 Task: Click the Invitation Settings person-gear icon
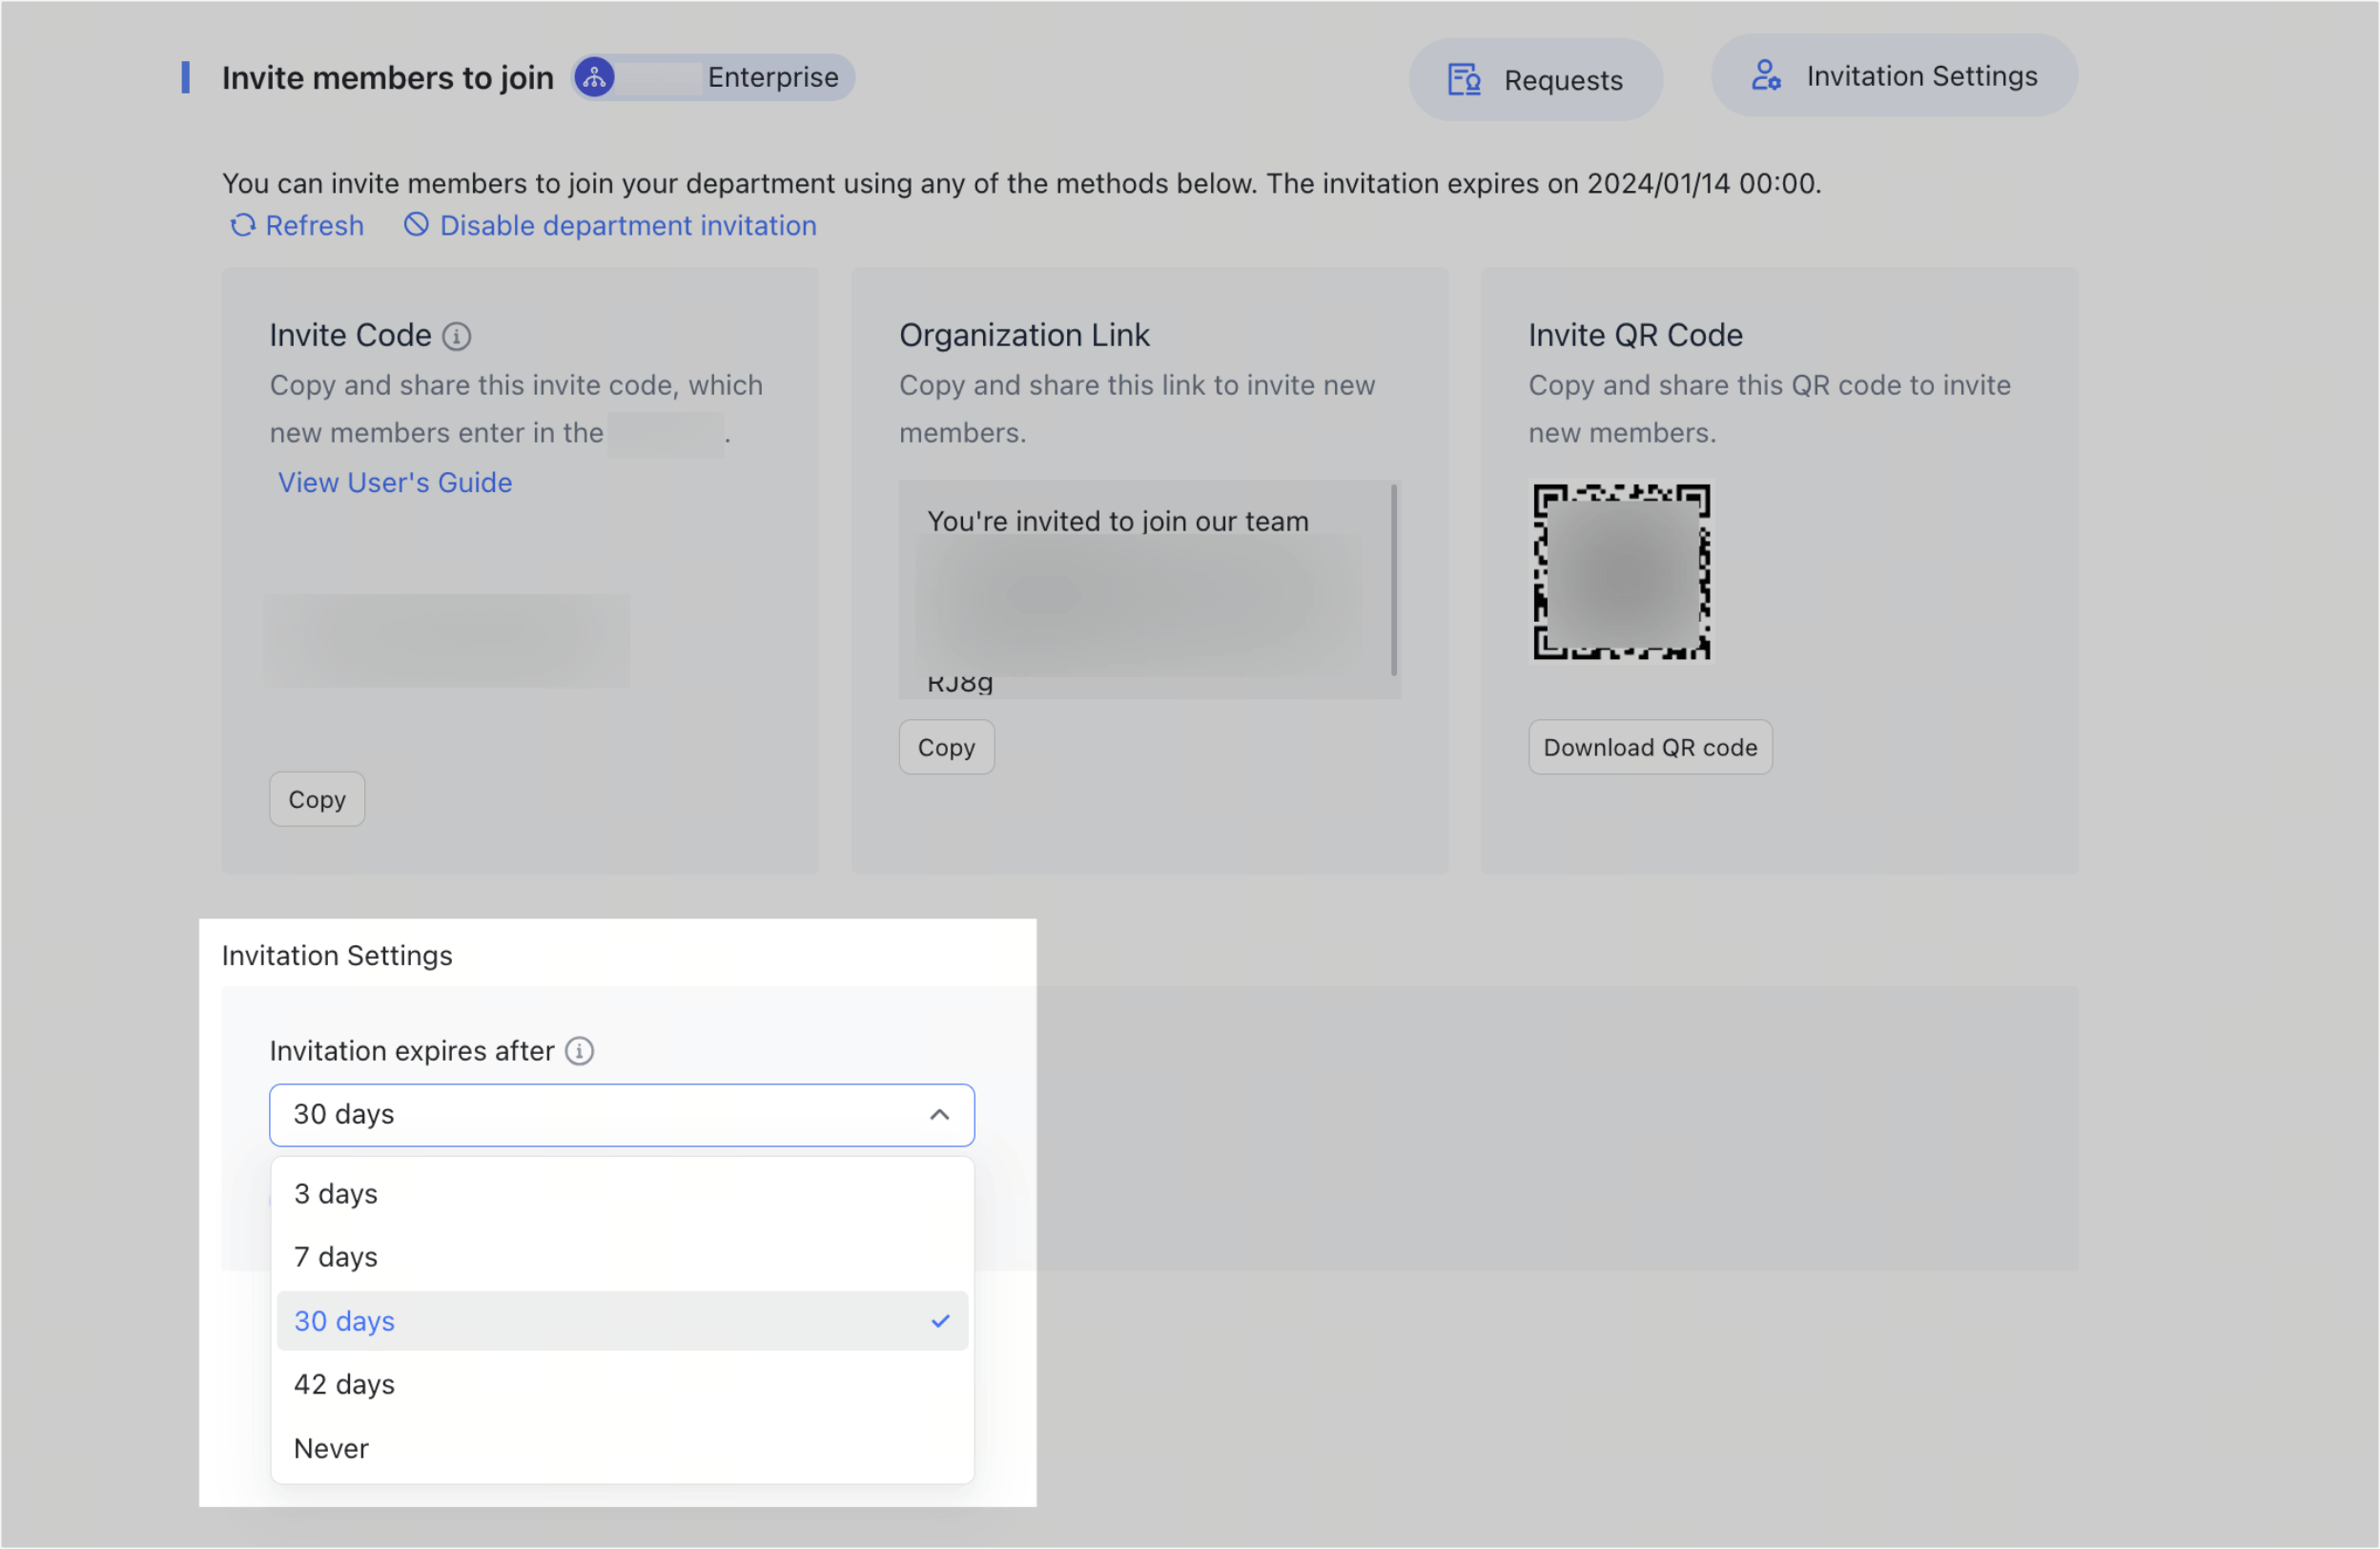click(1765, 76)
